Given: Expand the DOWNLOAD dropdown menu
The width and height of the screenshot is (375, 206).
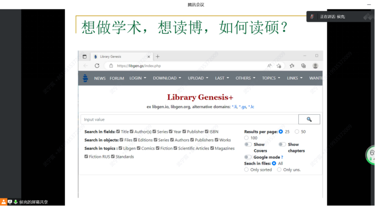Looking at the screenshot, I should [x=167, y=78].
